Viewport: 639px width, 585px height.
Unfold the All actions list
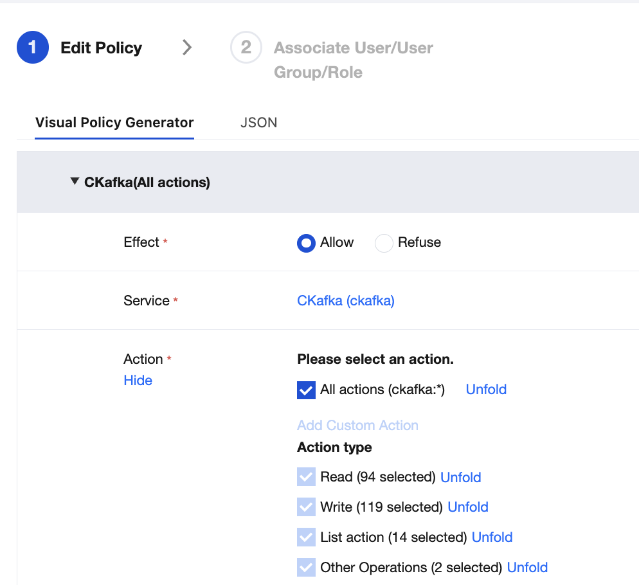point(486,390)
